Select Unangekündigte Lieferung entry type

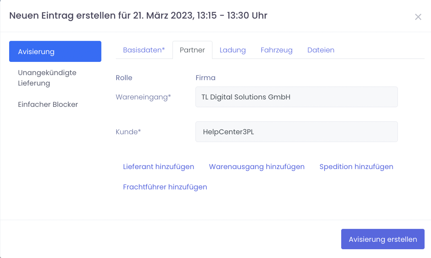[47, 78]
